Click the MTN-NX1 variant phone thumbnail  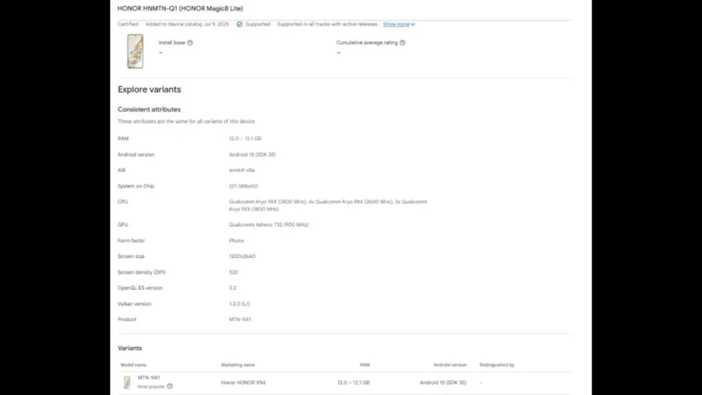click(x=128, y=382)
